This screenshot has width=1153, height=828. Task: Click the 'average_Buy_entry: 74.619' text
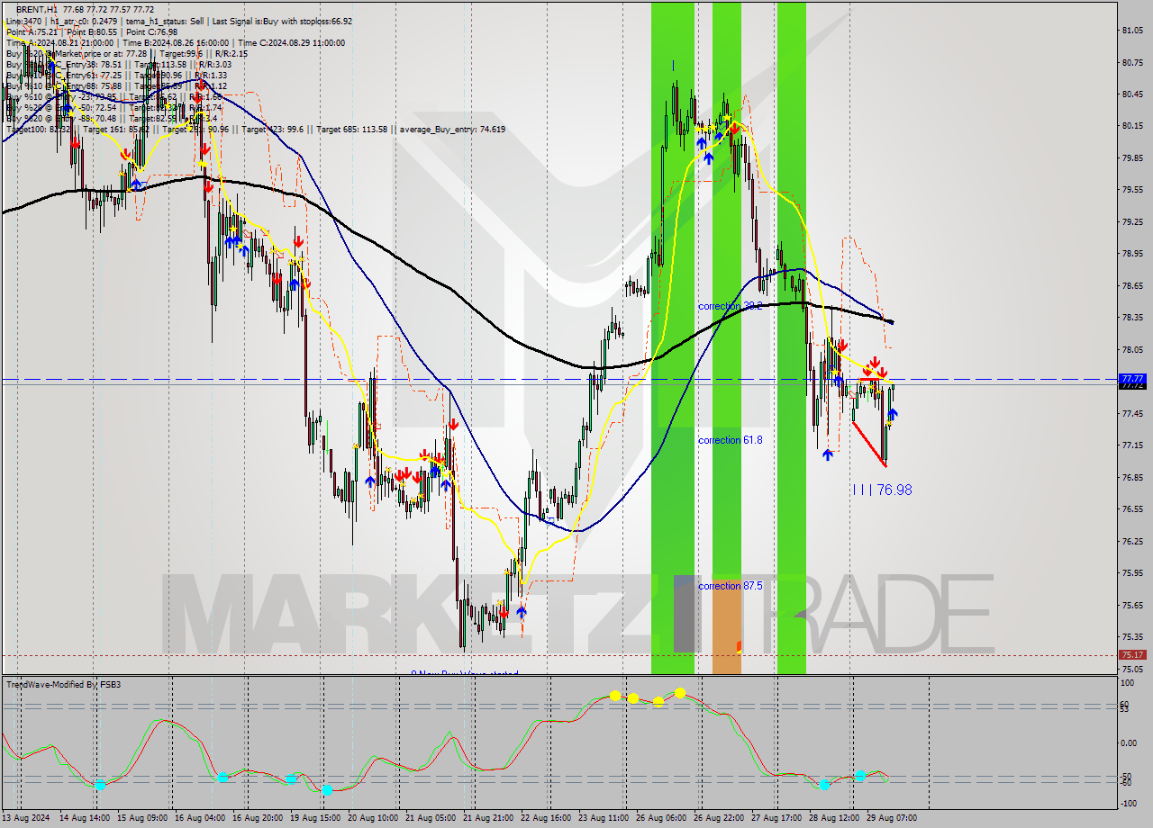[451, 129]
